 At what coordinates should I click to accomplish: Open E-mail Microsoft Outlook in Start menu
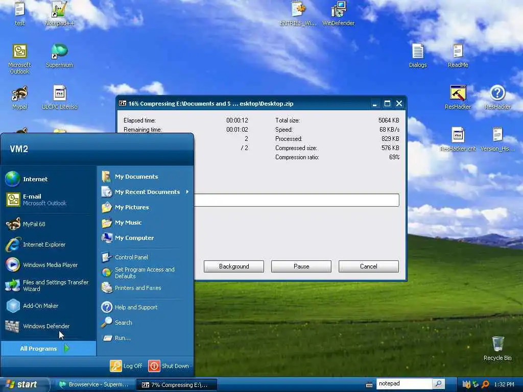coord(49,200)
